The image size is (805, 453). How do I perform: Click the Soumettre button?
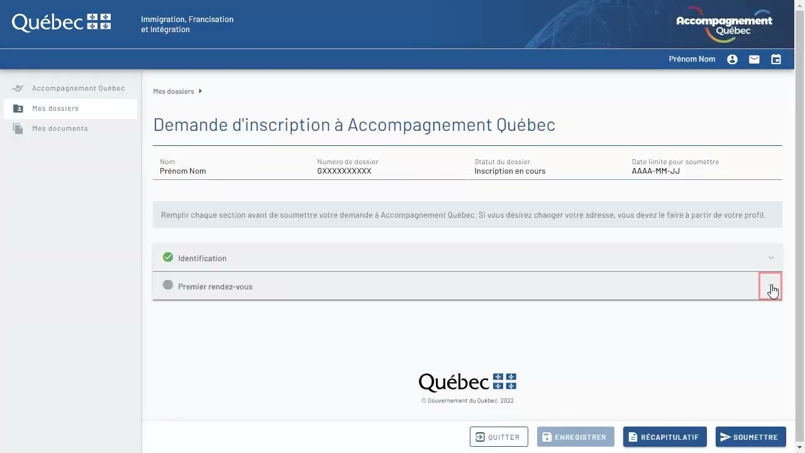pos(750,437)
